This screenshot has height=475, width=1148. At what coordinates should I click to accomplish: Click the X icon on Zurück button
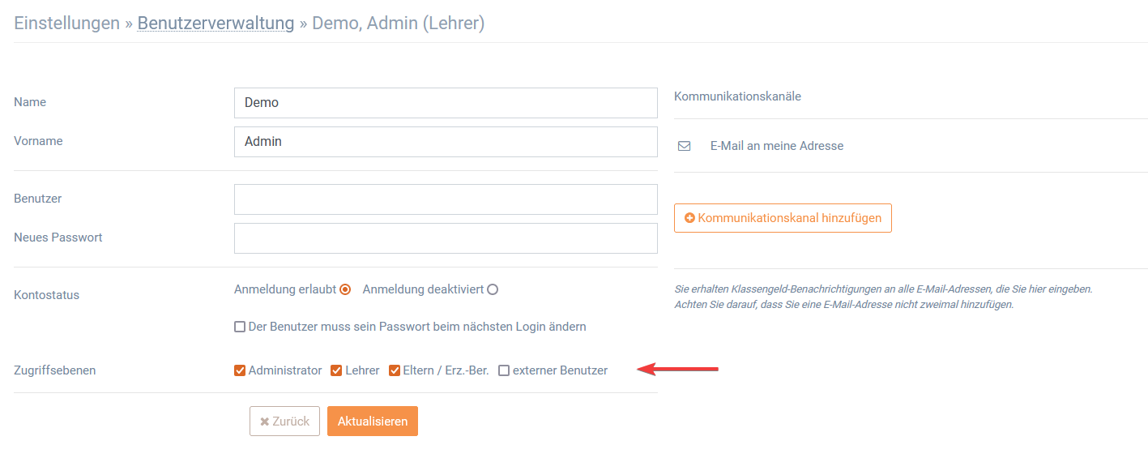[264, 422]
